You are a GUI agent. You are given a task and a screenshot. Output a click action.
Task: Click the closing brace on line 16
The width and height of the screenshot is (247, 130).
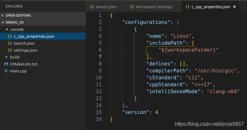[x=111, y=119]
